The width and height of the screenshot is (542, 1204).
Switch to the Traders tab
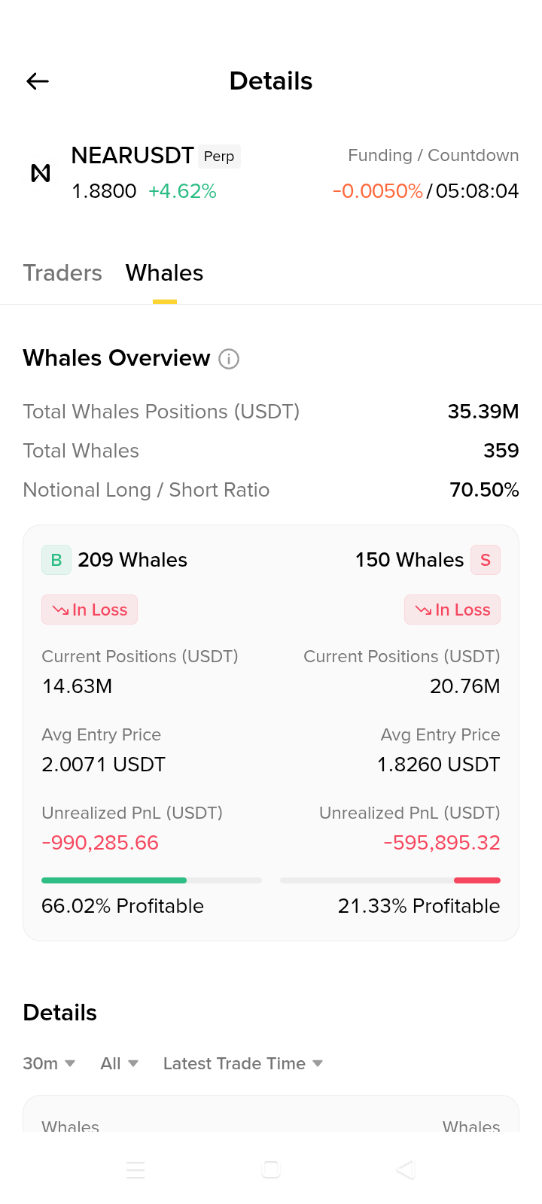62,272
